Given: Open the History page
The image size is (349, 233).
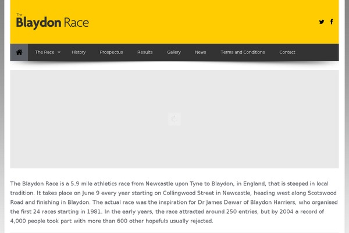Looking at the screenshot, I should coord(79,52).
